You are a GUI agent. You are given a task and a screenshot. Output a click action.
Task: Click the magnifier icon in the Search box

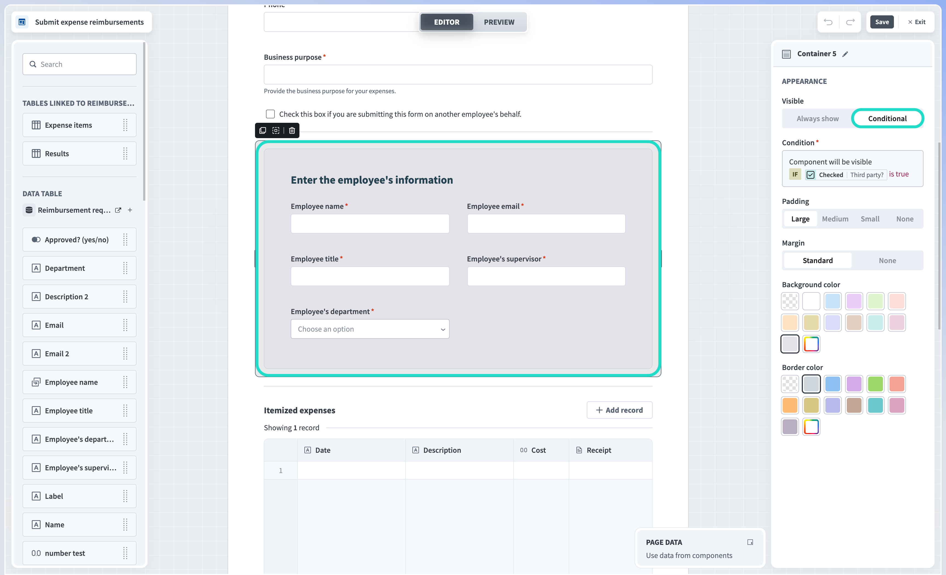pos(33,64)
